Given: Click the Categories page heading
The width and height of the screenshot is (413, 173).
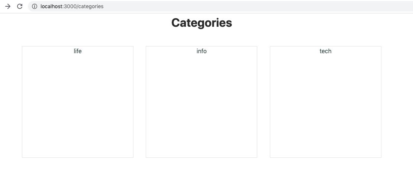Looking at the screenshot, I should (201, 23).
